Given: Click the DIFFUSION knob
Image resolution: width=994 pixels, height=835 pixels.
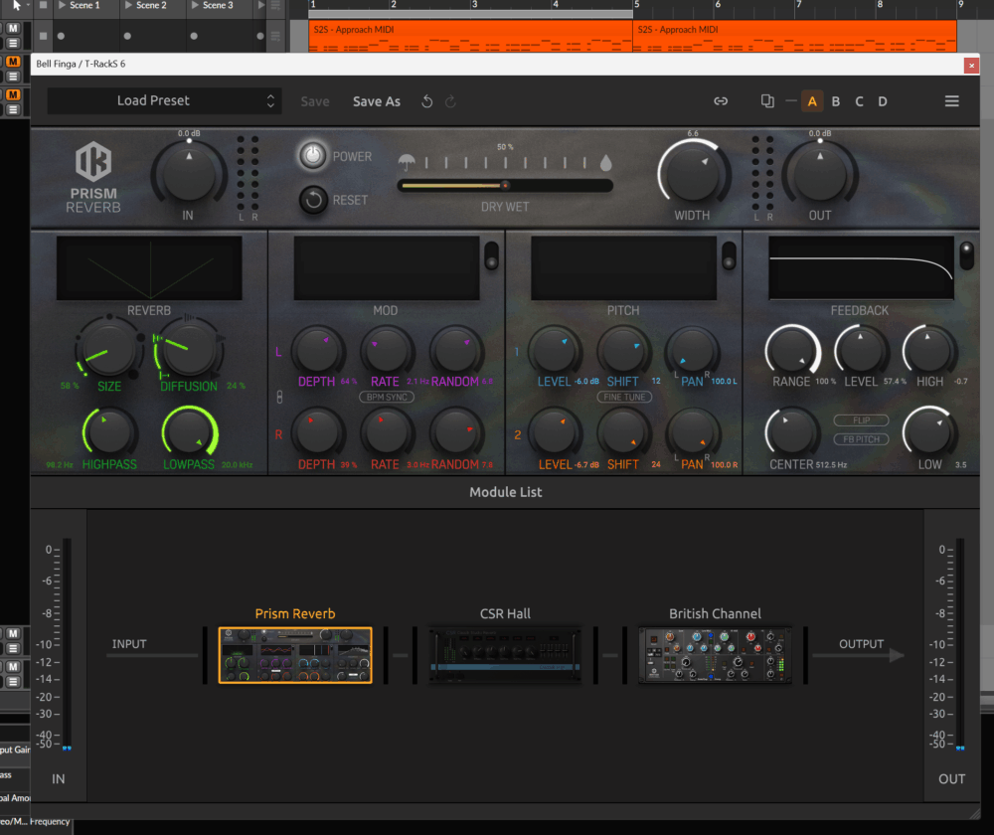Looking at the screenshot, I should coord(188,349).
